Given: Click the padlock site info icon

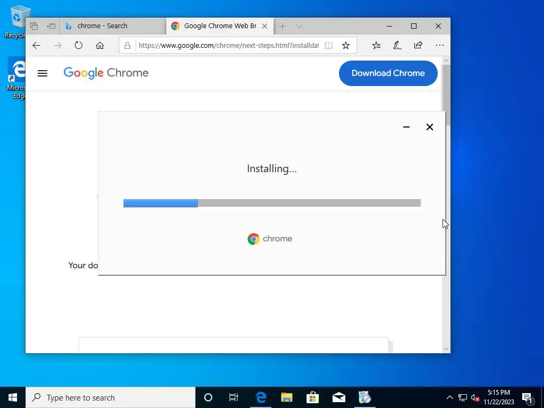Looking at the screenshot, I should [127, 46].
